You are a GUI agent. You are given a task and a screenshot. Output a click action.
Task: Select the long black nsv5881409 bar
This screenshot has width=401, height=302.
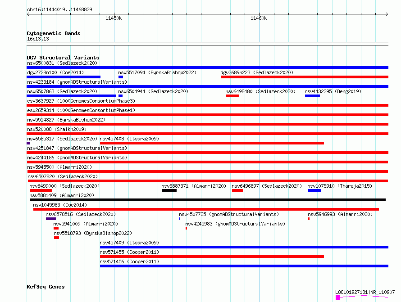pyautogui.click(x=208, y=200)
